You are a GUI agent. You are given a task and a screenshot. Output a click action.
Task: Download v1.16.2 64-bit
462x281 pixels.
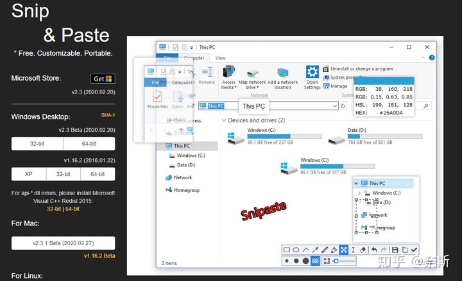[98, 174]
